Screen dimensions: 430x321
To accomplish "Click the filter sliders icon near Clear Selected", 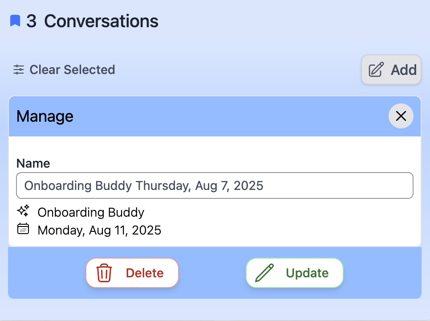I will pos(18,70).
